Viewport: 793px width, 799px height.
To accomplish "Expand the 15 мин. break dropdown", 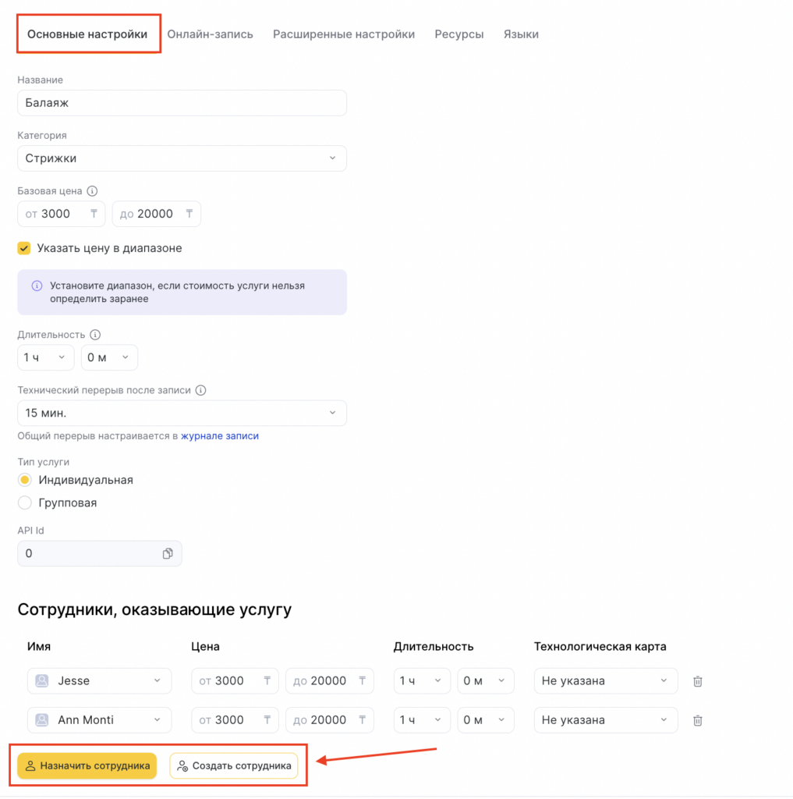I will click(x=182, y=413).
